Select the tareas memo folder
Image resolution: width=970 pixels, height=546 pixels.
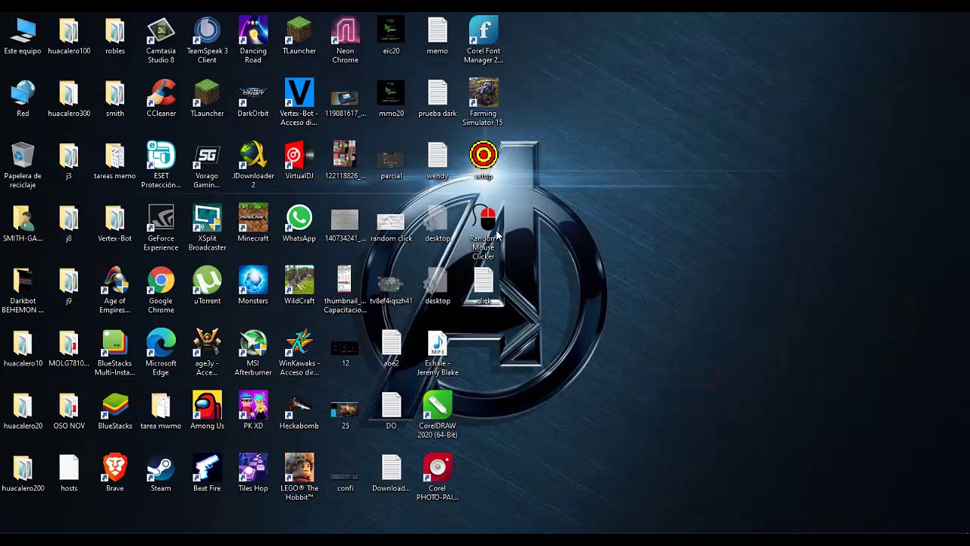point(114,161)
